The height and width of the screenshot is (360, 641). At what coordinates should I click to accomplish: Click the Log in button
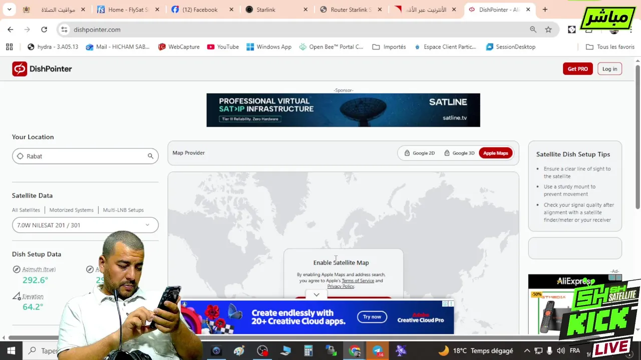(x=609, y=69)
